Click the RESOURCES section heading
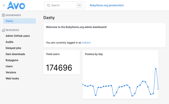Screen dimensions: 169x104 12,30
